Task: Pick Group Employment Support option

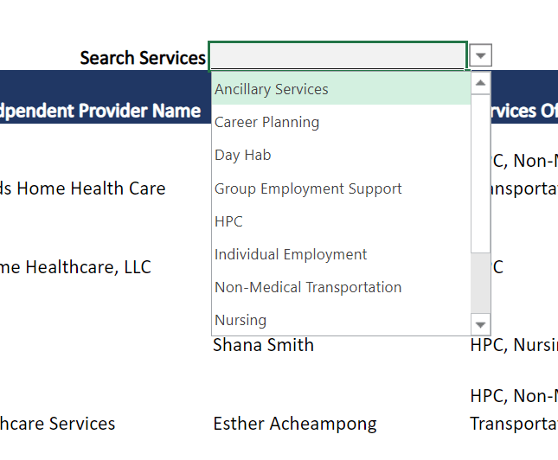Action: 308,188
